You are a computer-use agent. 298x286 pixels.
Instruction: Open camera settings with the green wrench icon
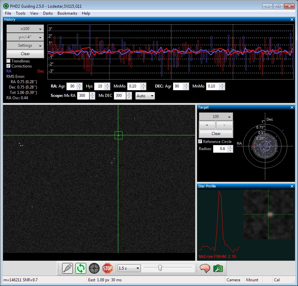pos(218,268)
